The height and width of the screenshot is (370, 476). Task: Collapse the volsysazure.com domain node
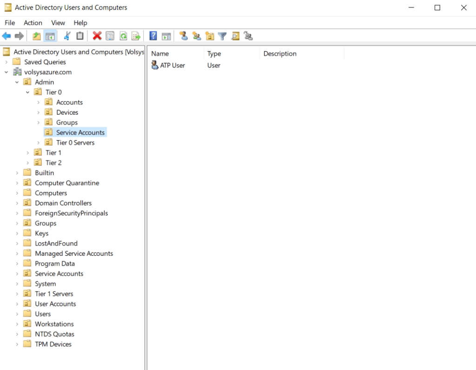pyautogui.click(x=7, y=72)
